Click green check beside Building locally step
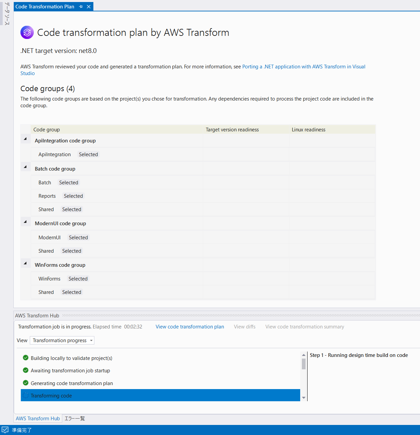The image size is (420, 435). (x=25, y=358)
